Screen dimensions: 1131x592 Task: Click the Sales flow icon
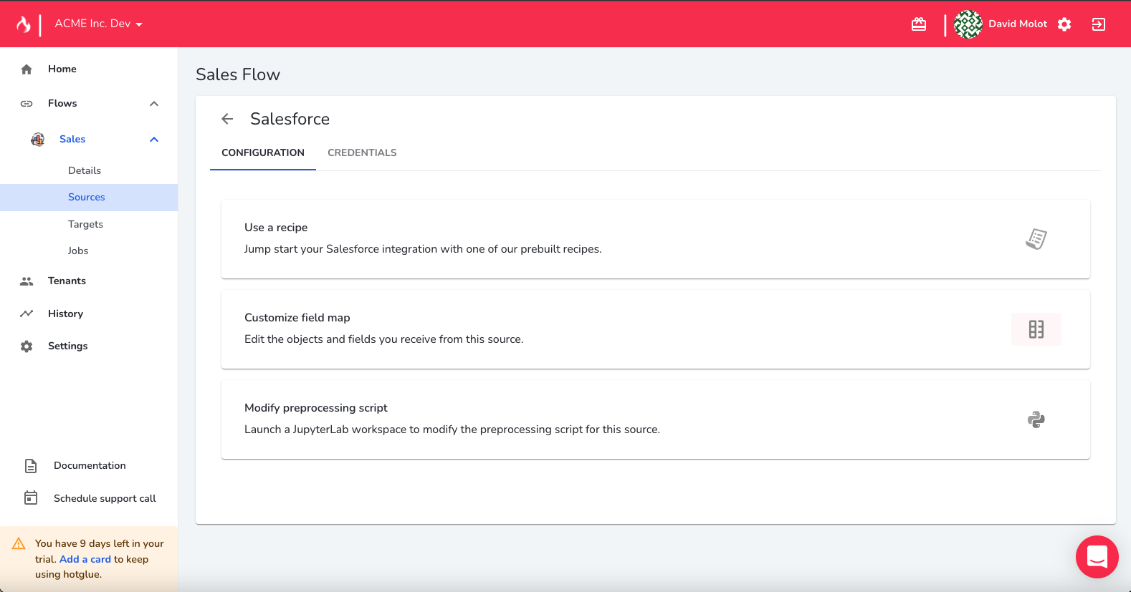tap(38, 139)
